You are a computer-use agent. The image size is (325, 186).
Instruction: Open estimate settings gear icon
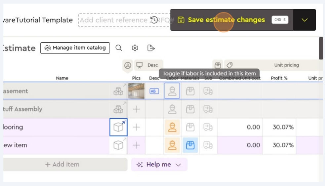135,48
